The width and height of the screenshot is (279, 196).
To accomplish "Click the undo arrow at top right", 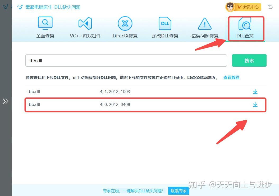I will pos(270,7).
